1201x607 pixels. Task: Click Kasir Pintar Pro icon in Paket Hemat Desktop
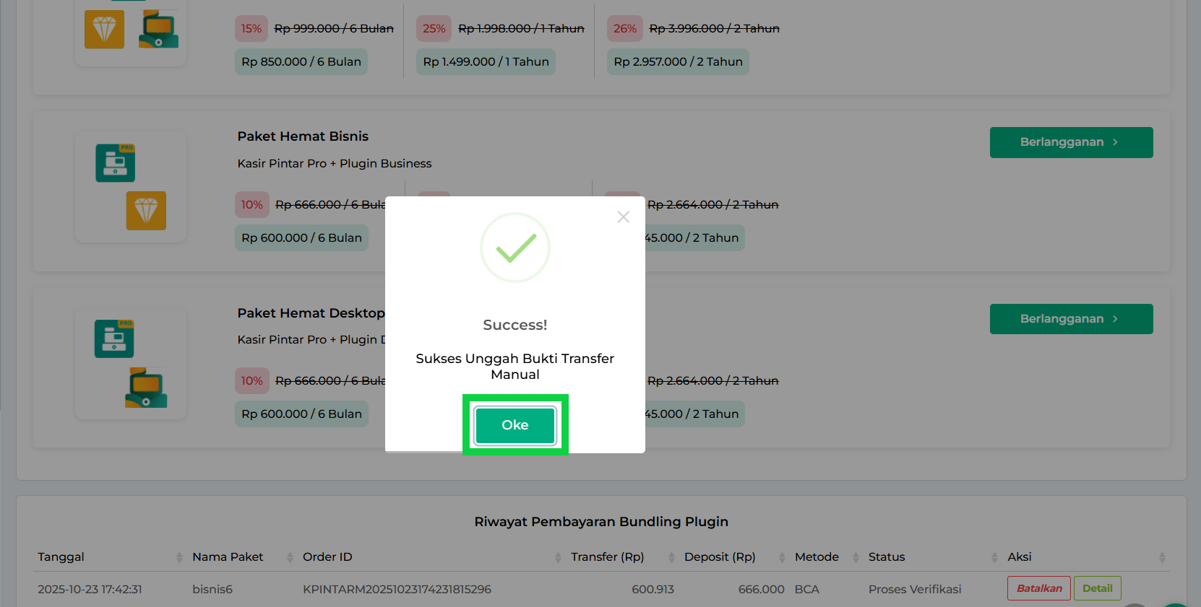click(114, 339)
